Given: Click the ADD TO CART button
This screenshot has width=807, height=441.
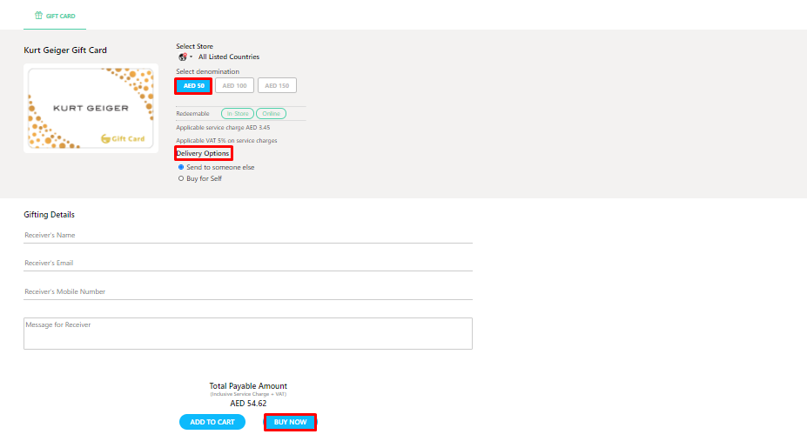Looking at the screenshot, I should point(212,422).
